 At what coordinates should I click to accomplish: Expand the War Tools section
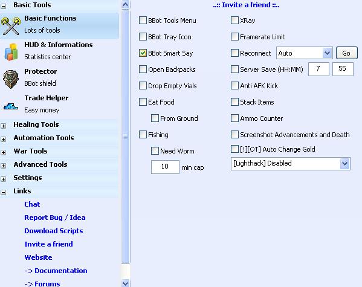pos(4,152)
